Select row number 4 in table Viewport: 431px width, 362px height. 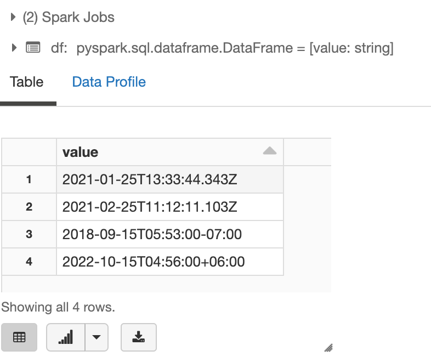click(x=29, y=262)
